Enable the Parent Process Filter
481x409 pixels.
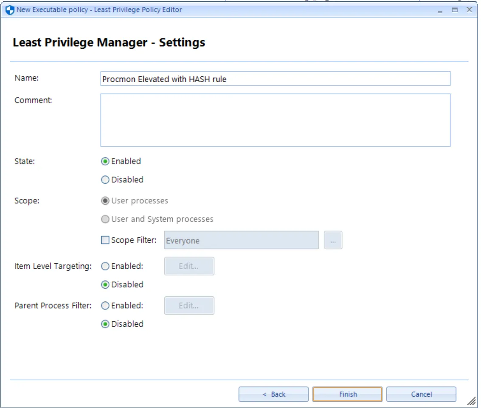point(105,306)
